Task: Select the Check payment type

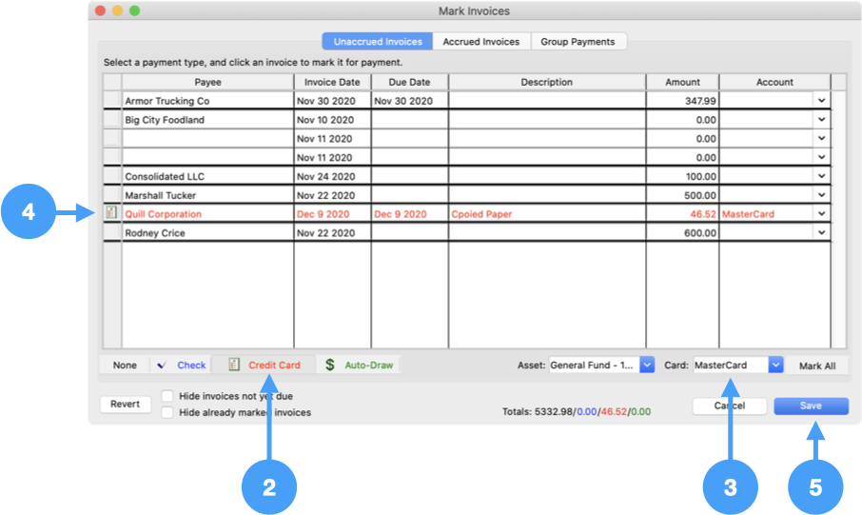Action: coord(181,366)
